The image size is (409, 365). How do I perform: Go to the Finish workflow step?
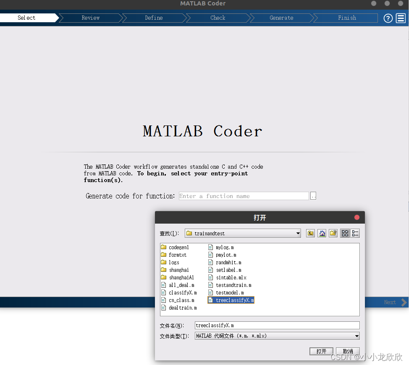coord(347,18)
